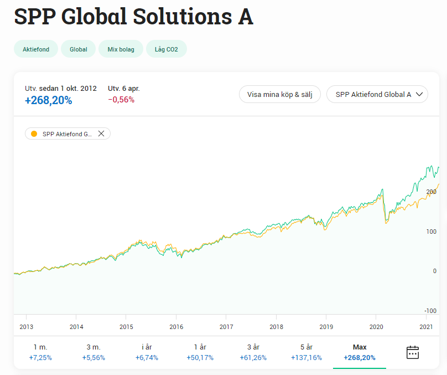Click the +268,20% development value
447x375 pixels.
tap(49, 100)
